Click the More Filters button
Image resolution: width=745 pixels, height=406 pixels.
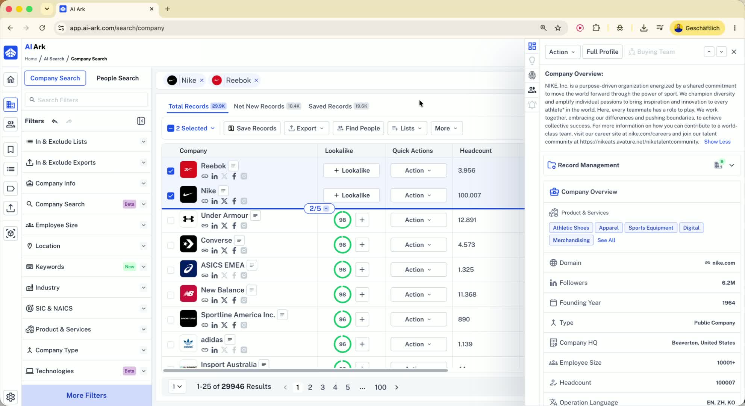(86, 395)
